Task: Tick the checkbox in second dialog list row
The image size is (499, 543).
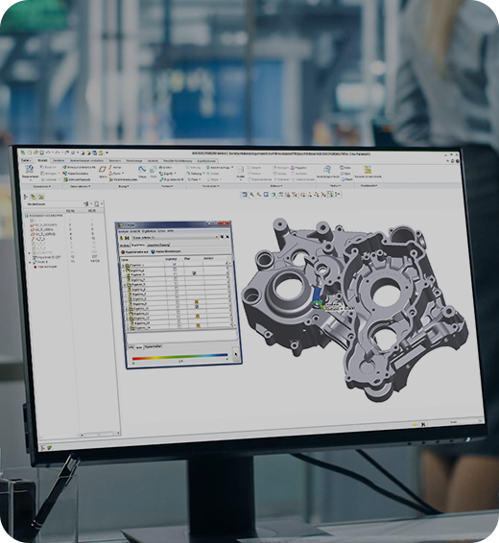Action: [x=175, y=270]
